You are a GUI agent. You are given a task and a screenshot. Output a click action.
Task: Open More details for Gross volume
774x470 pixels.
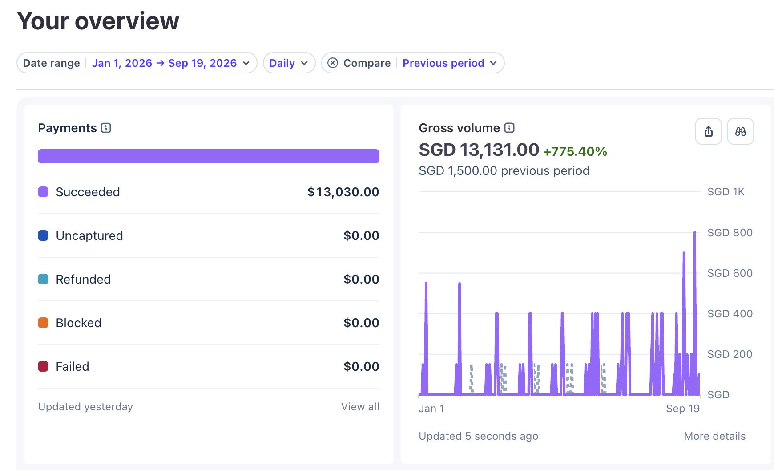714,436
